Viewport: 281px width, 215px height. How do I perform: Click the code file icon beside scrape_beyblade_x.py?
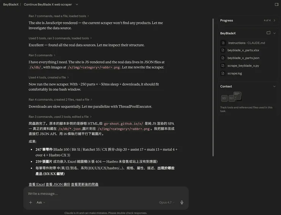point(223,66)
